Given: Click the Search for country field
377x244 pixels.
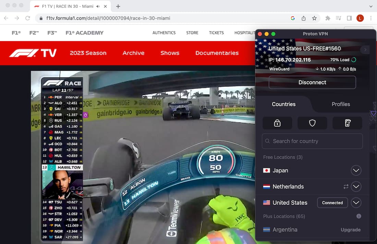Looking at the screenshot, I should 312,141.
